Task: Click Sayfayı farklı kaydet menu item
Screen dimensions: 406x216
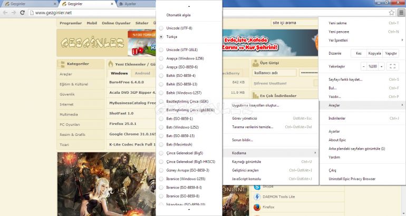Action: (363, 80)
